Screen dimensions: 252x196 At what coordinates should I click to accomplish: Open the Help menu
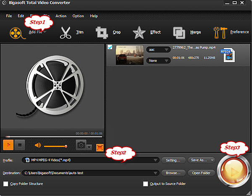(94, 16)
